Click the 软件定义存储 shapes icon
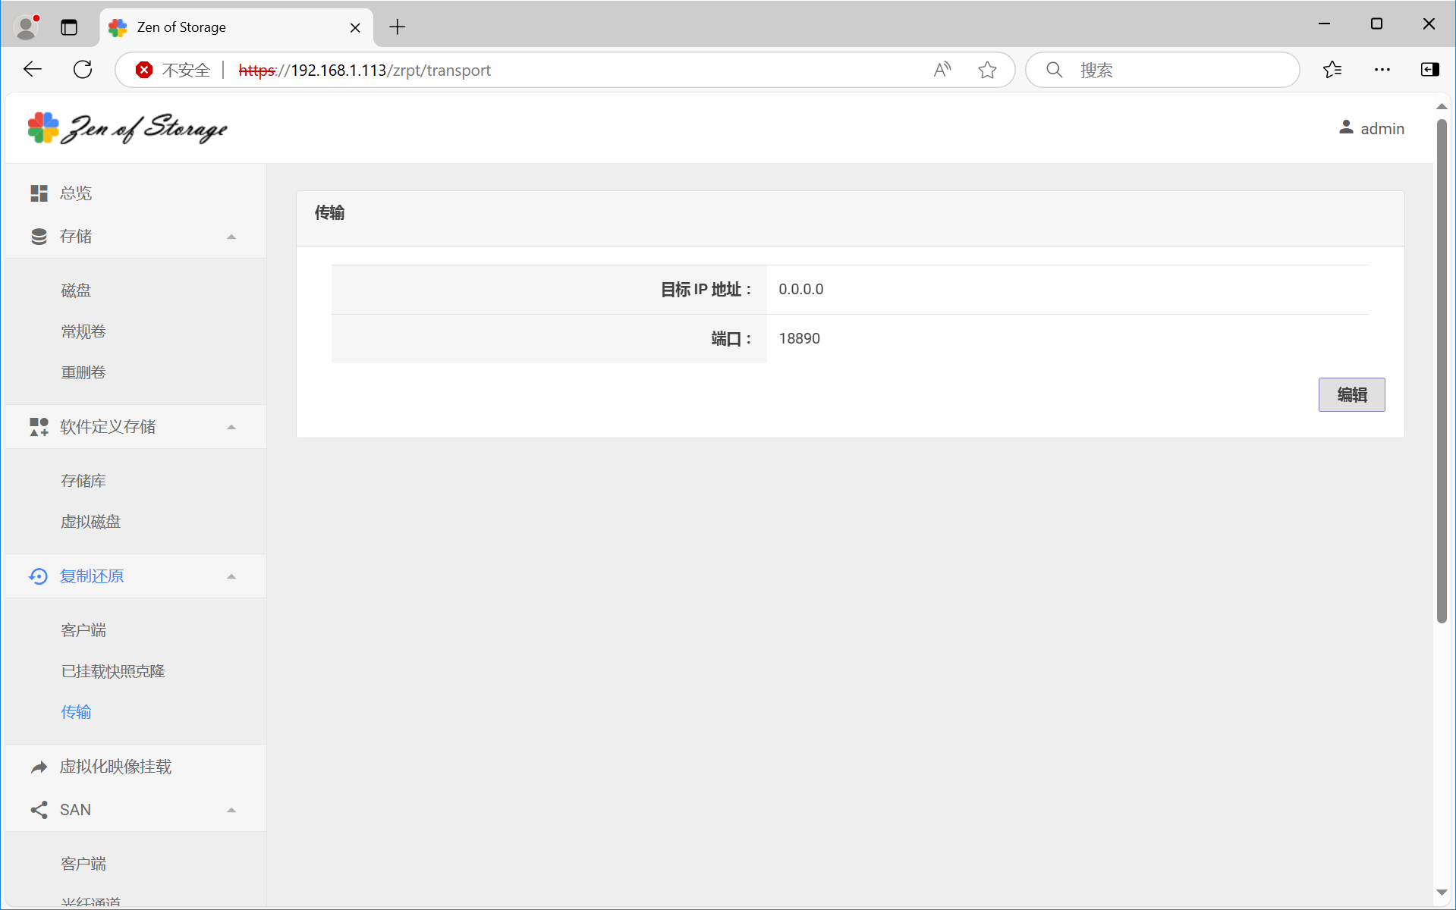The image size is (1456, 910). point(39,427)
